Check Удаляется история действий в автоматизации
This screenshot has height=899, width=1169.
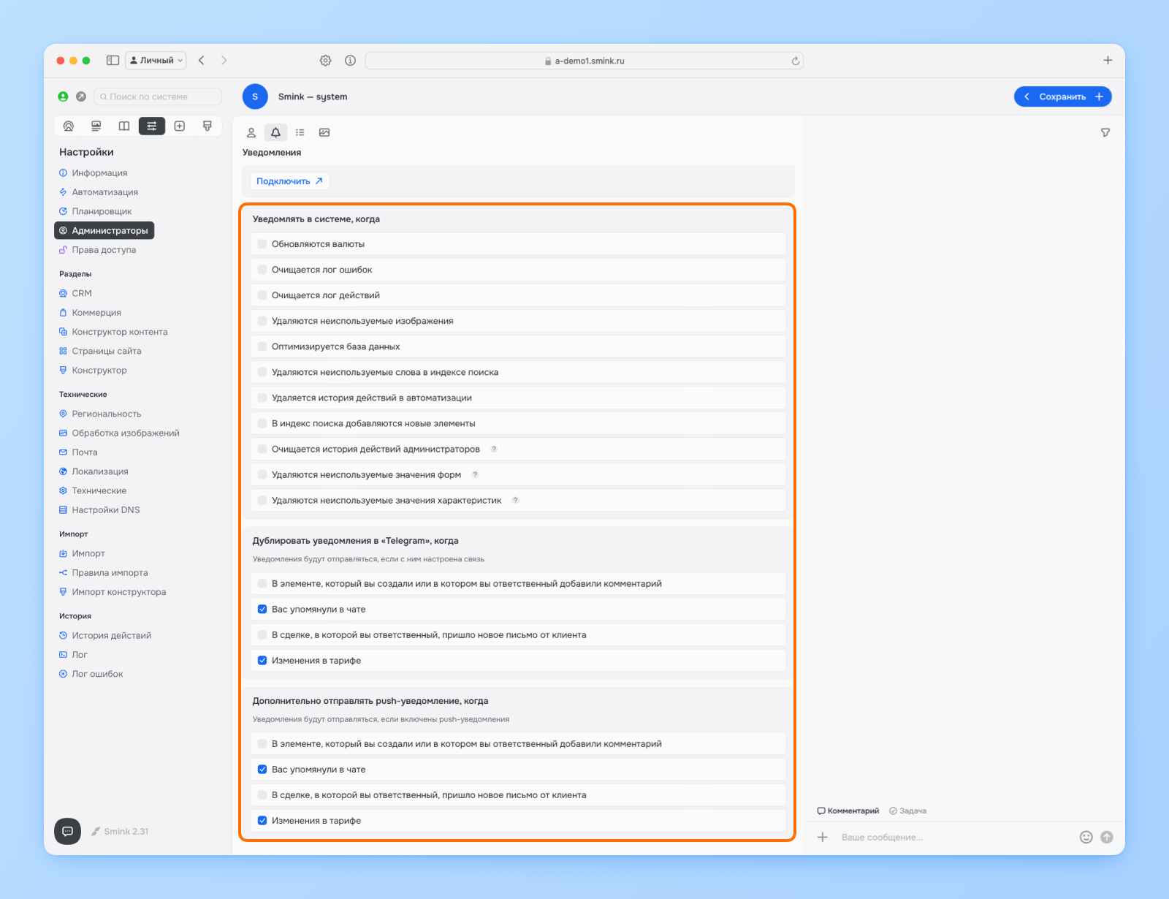pyautogui.click(x=262, y=398)
